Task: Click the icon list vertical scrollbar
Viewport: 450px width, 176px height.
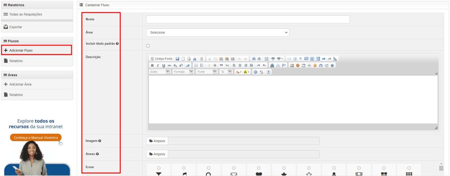Action: tap(441, 169)
